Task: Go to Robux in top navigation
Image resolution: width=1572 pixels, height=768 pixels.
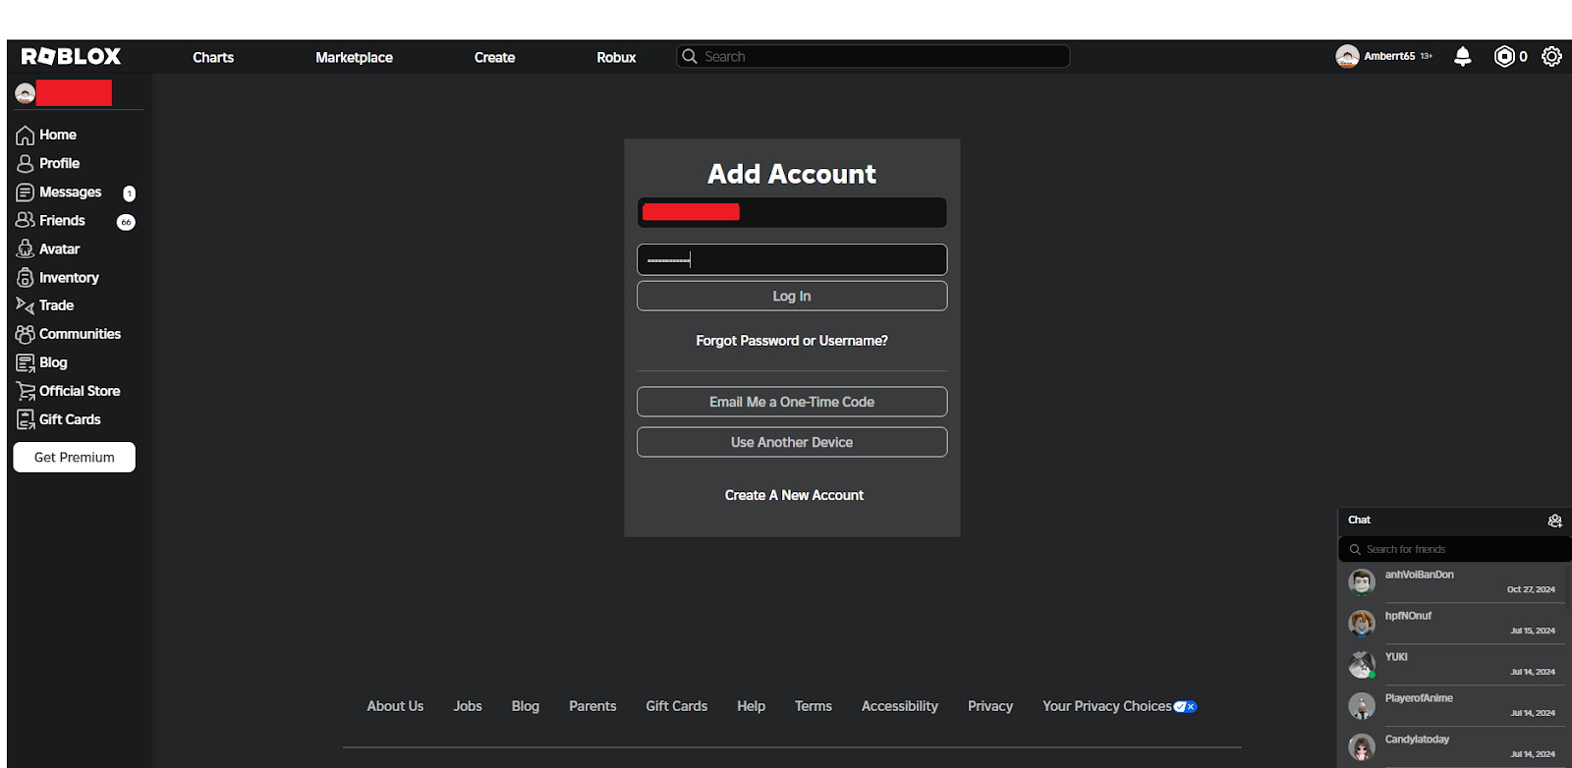Action: 616,57
